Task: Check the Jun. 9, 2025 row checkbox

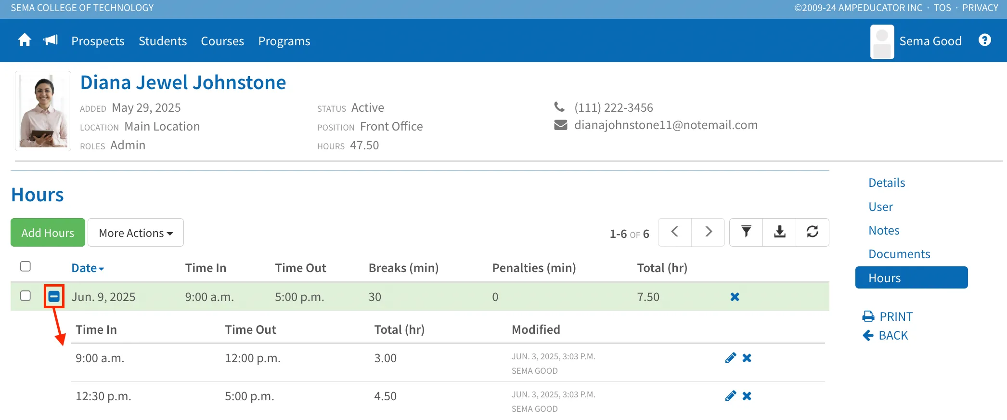Action: (26, 296)
